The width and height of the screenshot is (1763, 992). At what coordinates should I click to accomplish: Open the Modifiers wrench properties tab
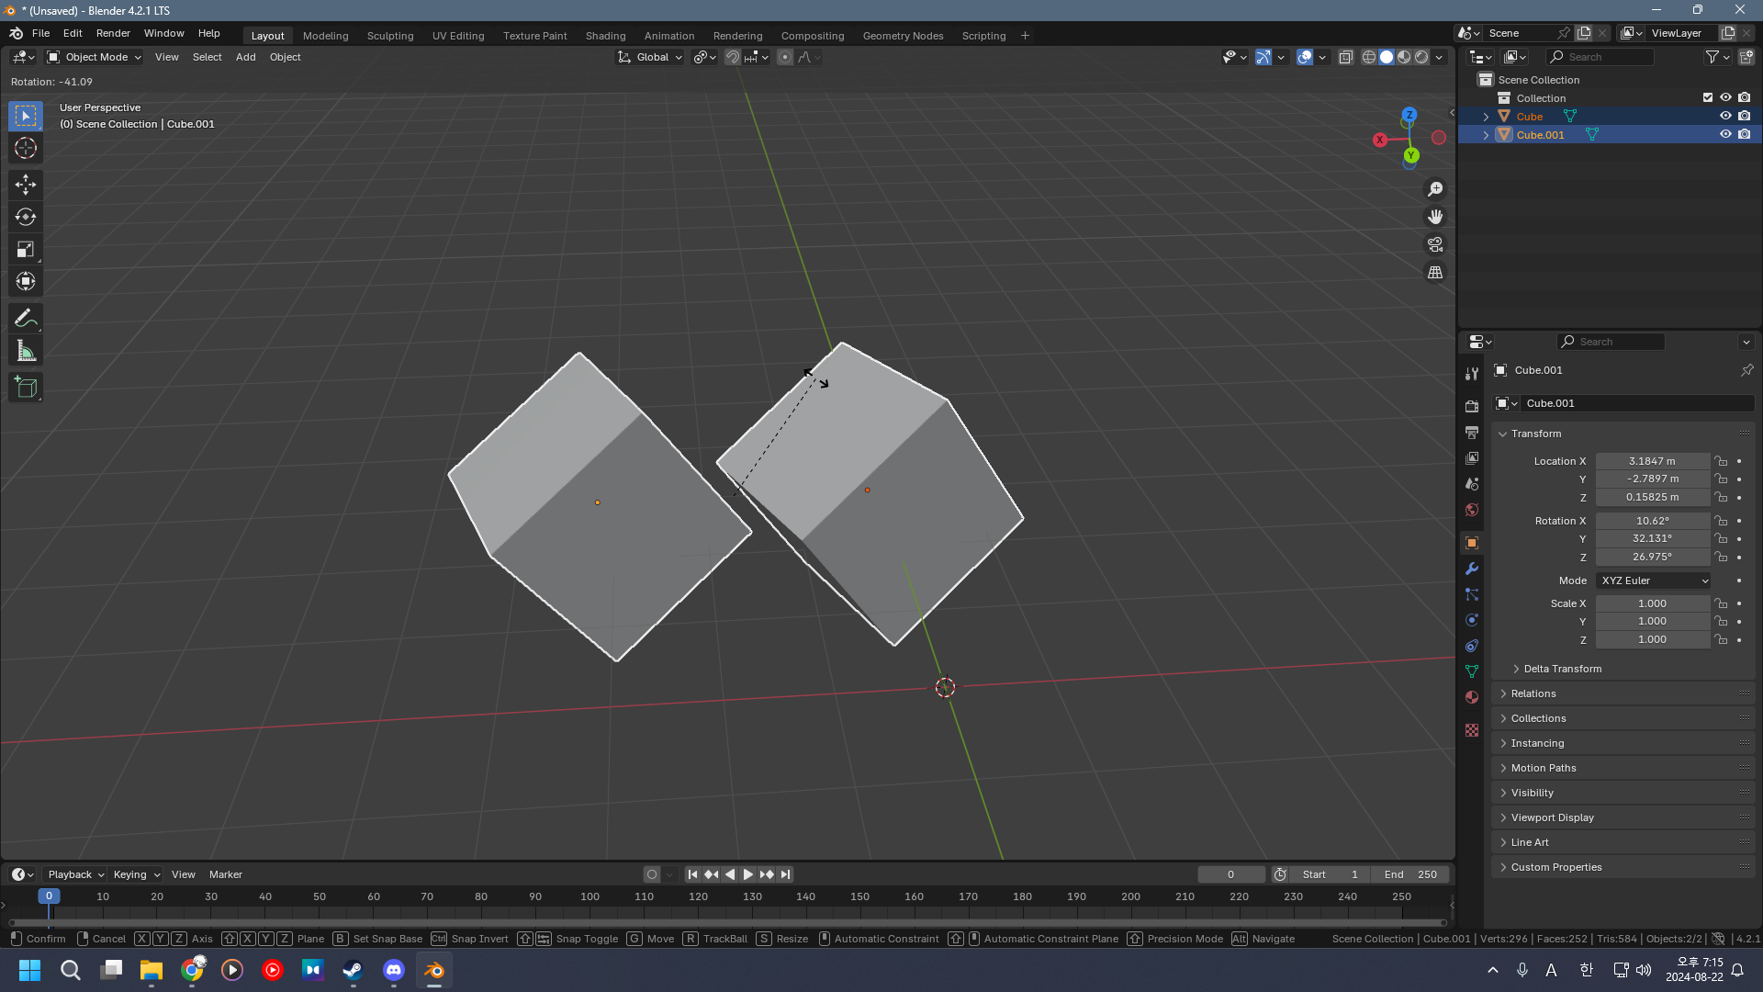click(x=1472, y=569)
